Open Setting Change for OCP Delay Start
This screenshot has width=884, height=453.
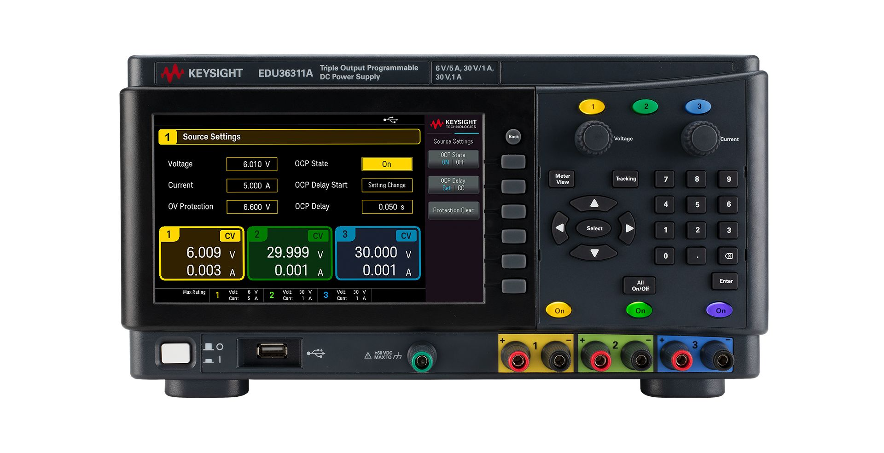pyautogui.click(x=387, y=185)
